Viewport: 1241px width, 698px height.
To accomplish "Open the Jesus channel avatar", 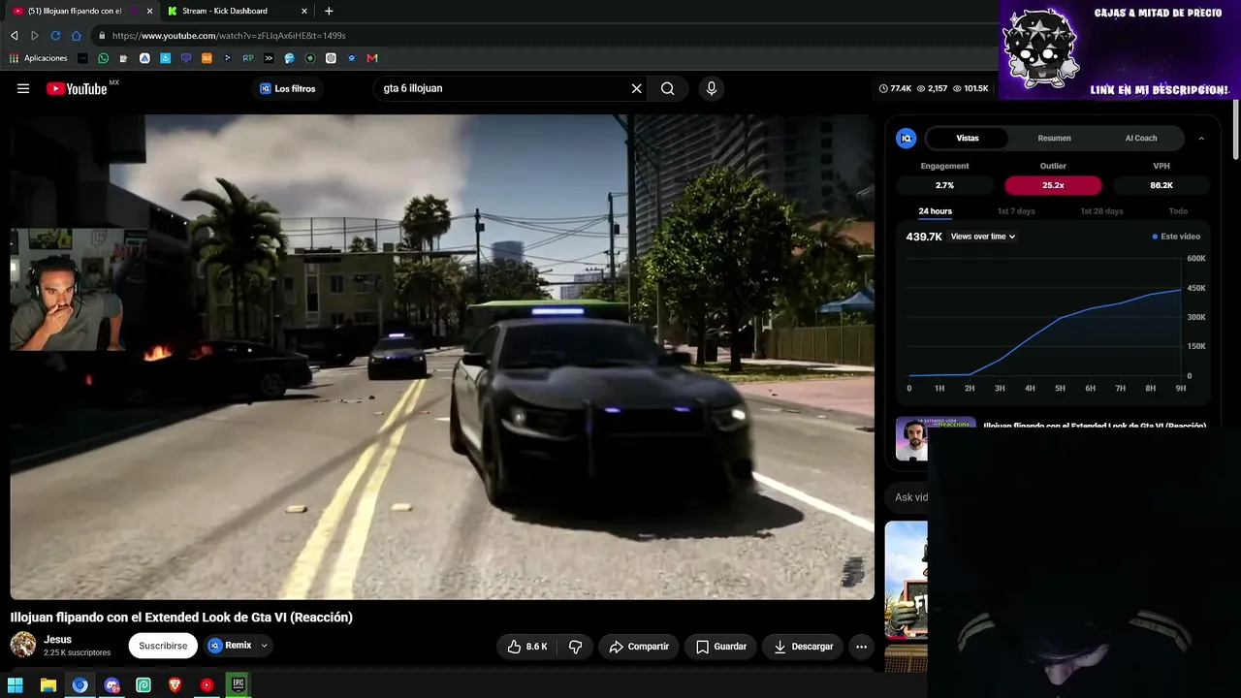I will point(23,645).
